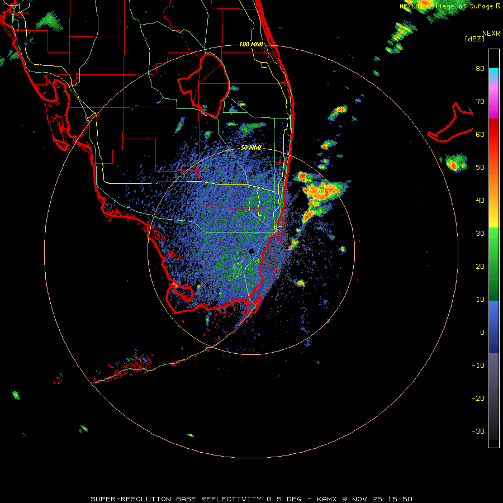Select the 60 value on the dBZ scale

[480, 134]
